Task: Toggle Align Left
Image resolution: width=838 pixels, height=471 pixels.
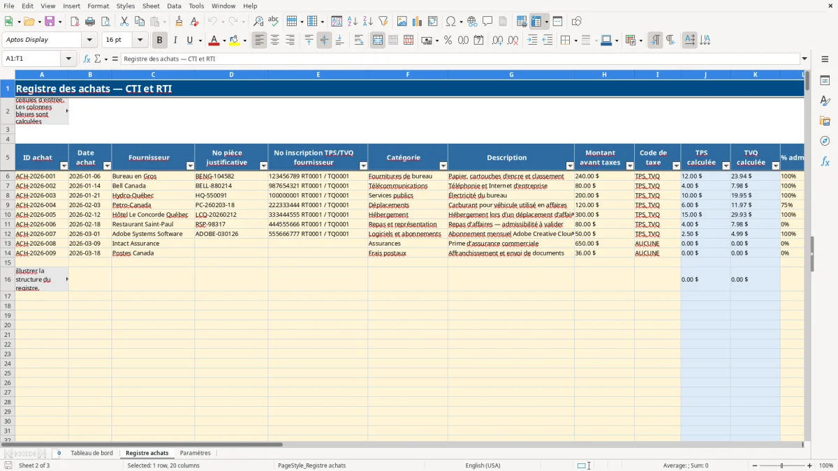Action: tap(260, 40)
